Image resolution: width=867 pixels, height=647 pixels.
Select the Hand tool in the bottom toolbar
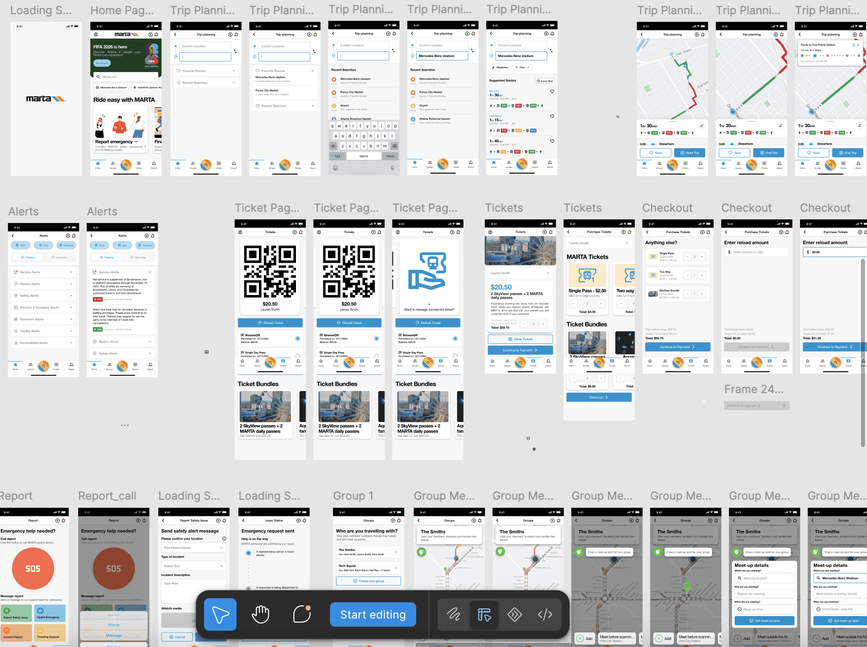260,614
